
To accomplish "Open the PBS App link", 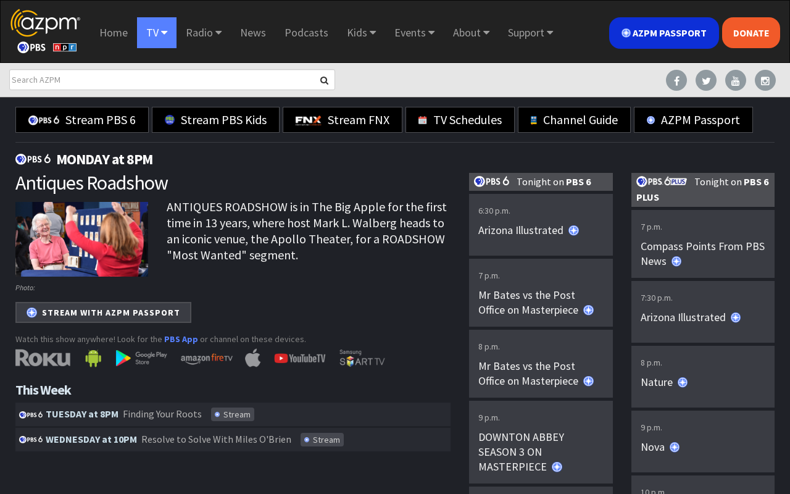I will [x=181, y=339].
